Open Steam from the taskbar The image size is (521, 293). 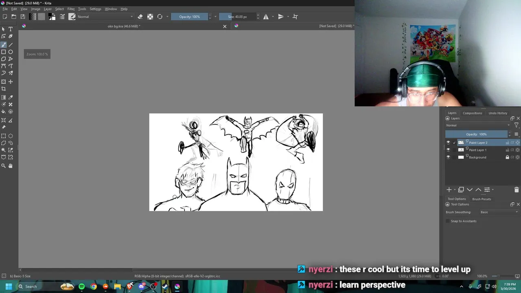click(x=165, y=286)
